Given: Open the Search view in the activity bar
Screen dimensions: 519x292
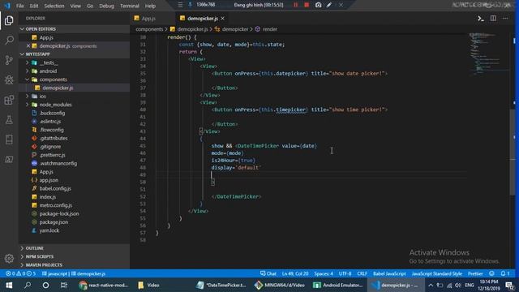Looking at the screenshot, I should pos(9,41).
